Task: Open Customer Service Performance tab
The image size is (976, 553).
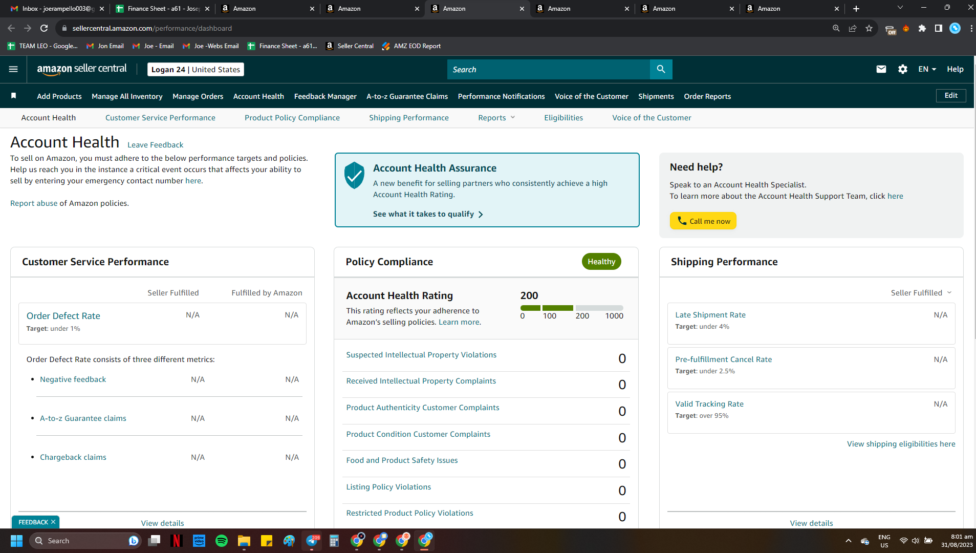Action: [160, 118]
